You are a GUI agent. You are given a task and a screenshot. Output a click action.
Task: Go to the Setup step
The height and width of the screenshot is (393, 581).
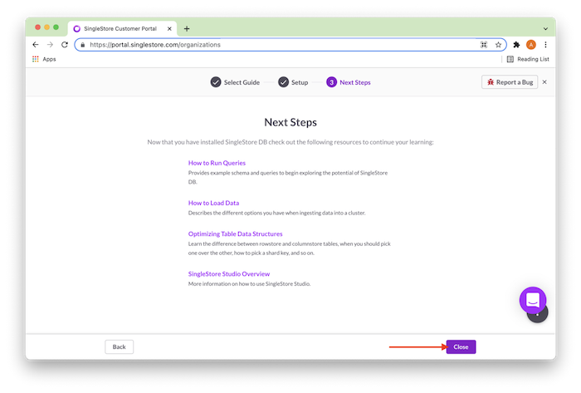coord(293,82)
